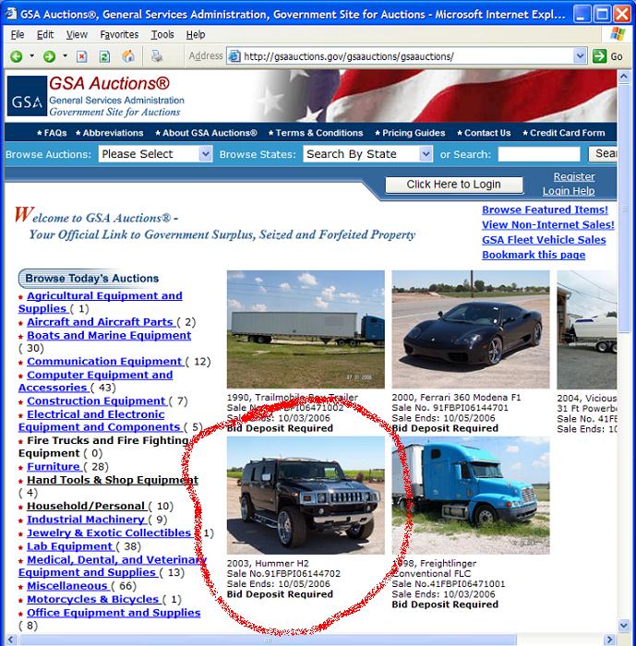Open Industrial Machinery category
The image size is (636, 646).
87,520
